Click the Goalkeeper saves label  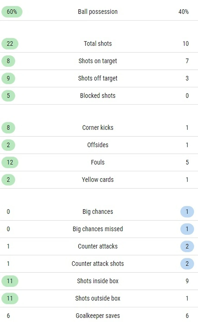98,316
